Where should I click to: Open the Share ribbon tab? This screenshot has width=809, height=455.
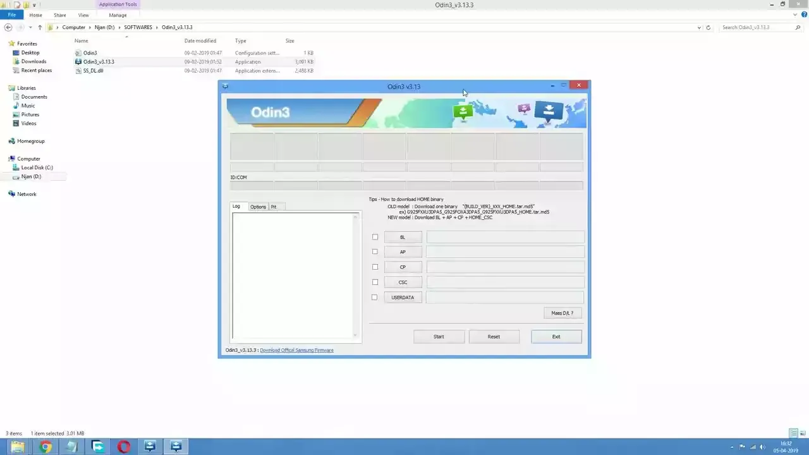point(59,15)
